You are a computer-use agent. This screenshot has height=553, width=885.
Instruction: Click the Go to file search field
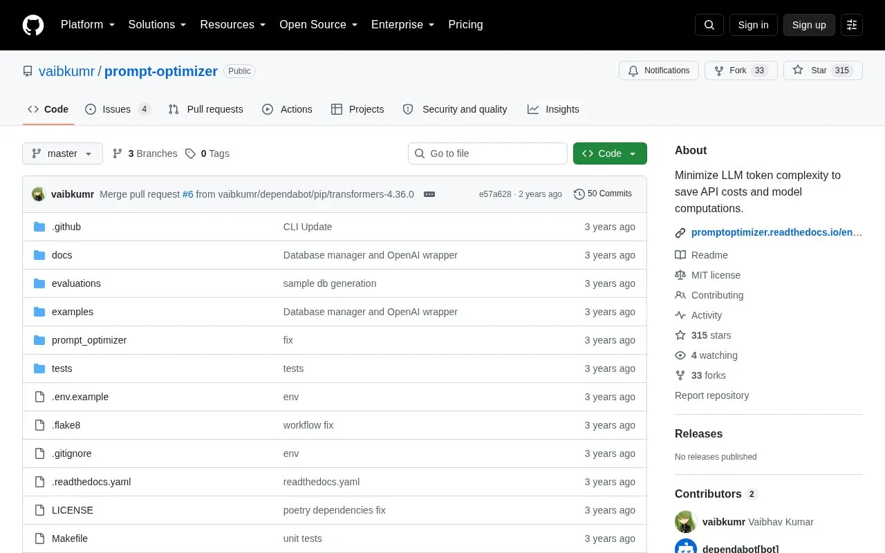[x=487, y=153]
